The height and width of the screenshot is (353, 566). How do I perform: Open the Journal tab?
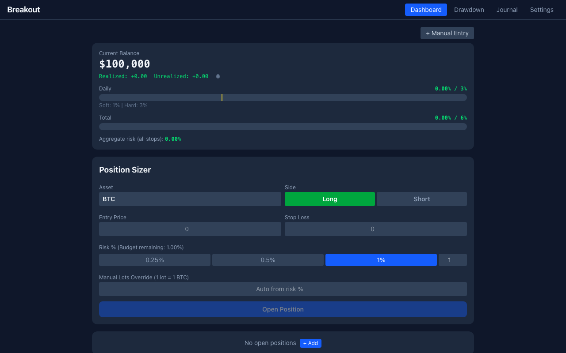click(507, 10)
